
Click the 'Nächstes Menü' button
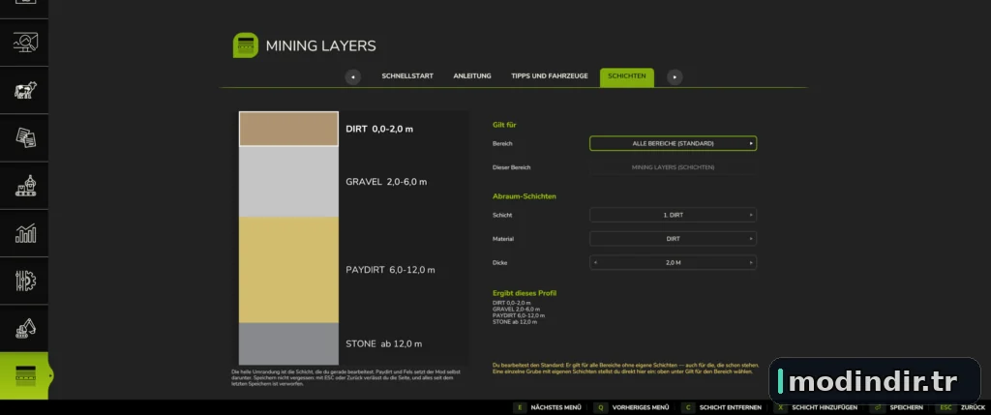(555, 408)
